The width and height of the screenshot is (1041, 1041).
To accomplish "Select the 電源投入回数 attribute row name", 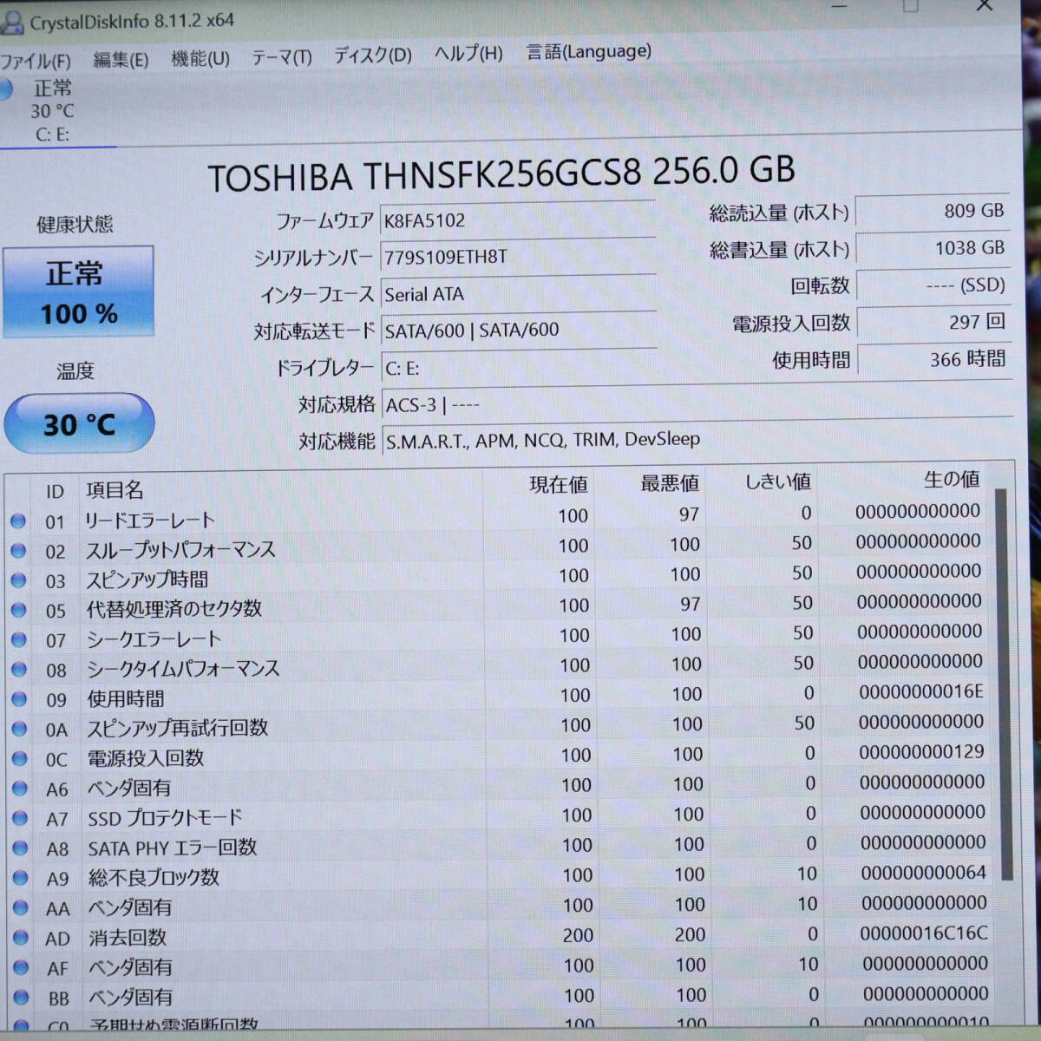I will (x=145, y=758).
